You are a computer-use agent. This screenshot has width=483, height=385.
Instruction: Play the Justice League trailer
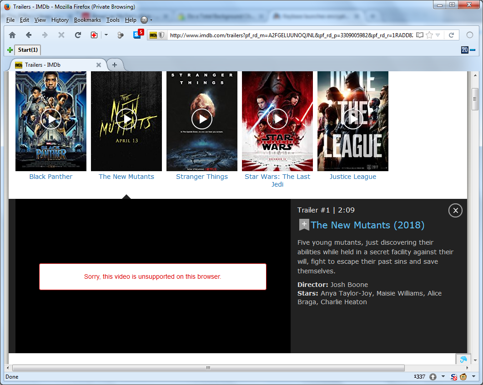pos(353,119)
